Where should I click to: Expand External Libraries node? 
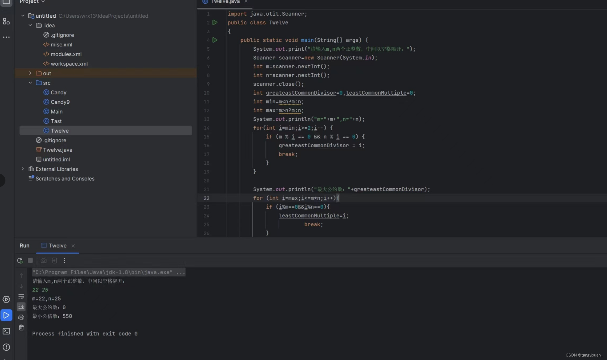click(x=23, y=169)
